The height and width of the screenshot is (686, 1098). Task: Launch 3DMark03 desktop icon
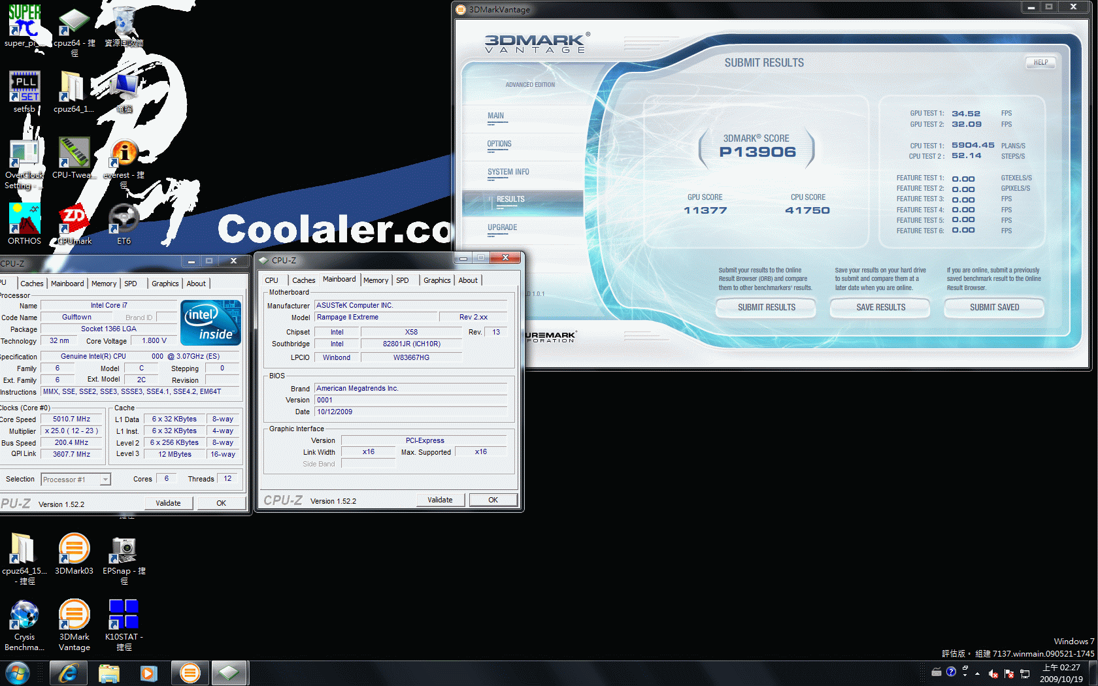tap(74, 553)
